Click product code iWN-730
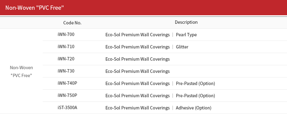 pyautogui.click(x=66, y=71)
